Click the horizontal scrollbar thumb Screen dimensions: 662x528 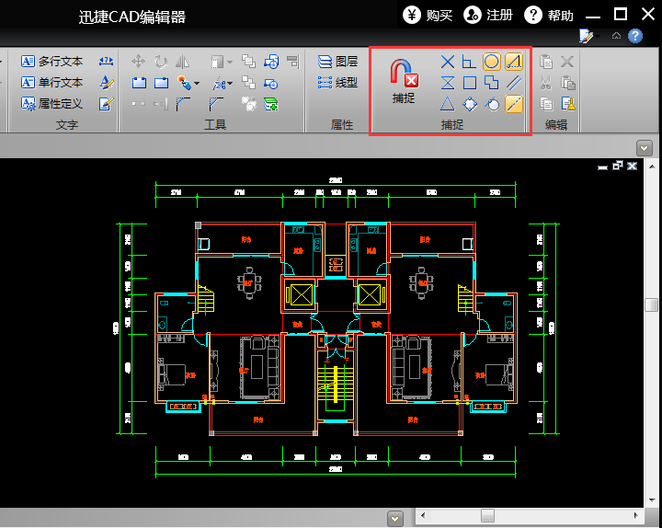487,515
